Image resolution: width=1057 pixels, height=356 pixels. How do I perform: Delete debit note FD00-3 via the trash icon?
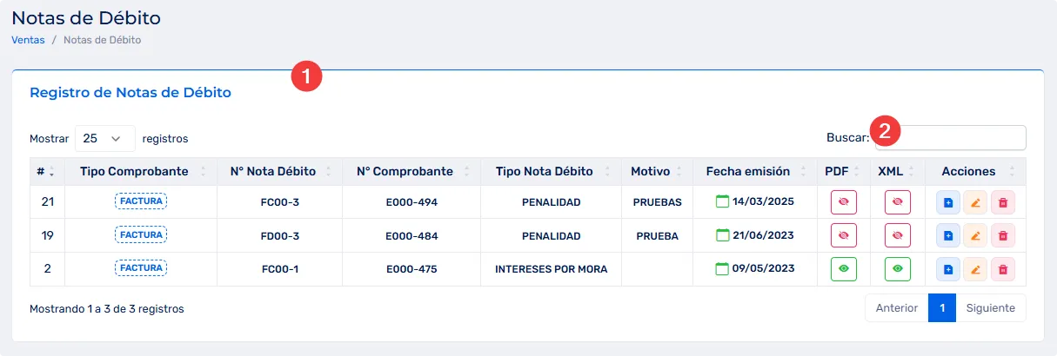click(x=1003, y=235)
